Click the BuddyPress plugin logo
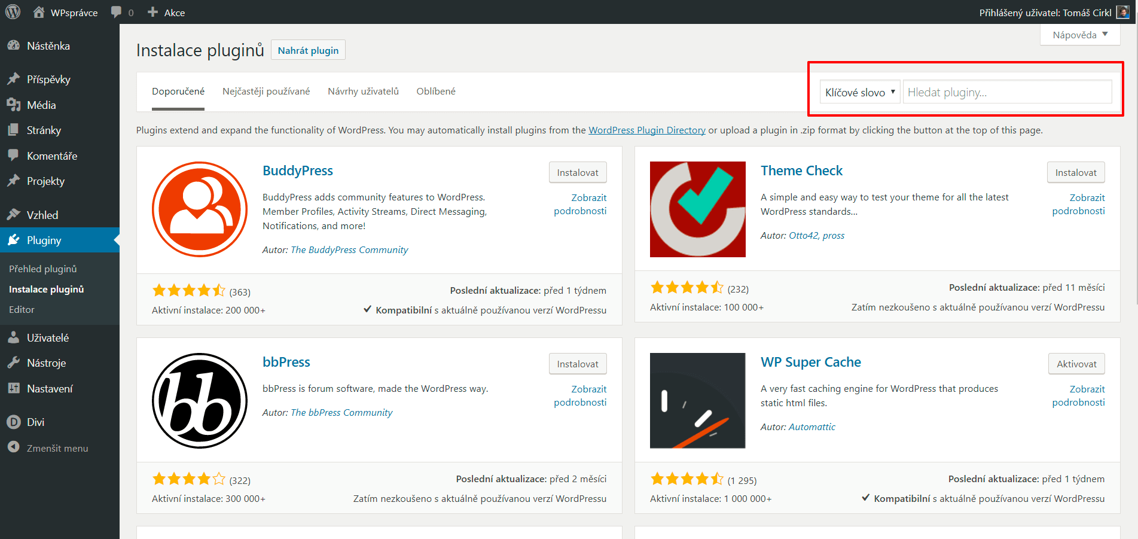1138x539 pixels. [200, 209]
